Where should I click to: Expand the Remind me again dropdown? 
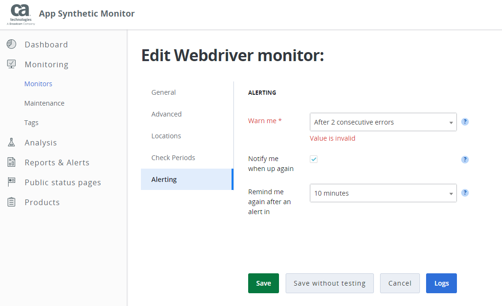(383, 193)
